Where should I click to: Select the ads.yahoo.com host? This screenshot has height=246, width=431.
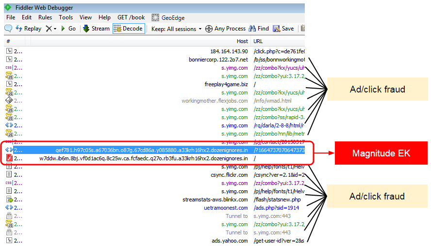point(230,241)
